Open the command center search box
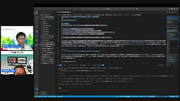The image size is (180, 101). point(107,9)
